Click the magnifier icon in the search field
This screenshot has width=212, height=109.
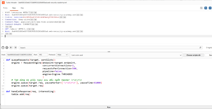(x=200, y=48)
